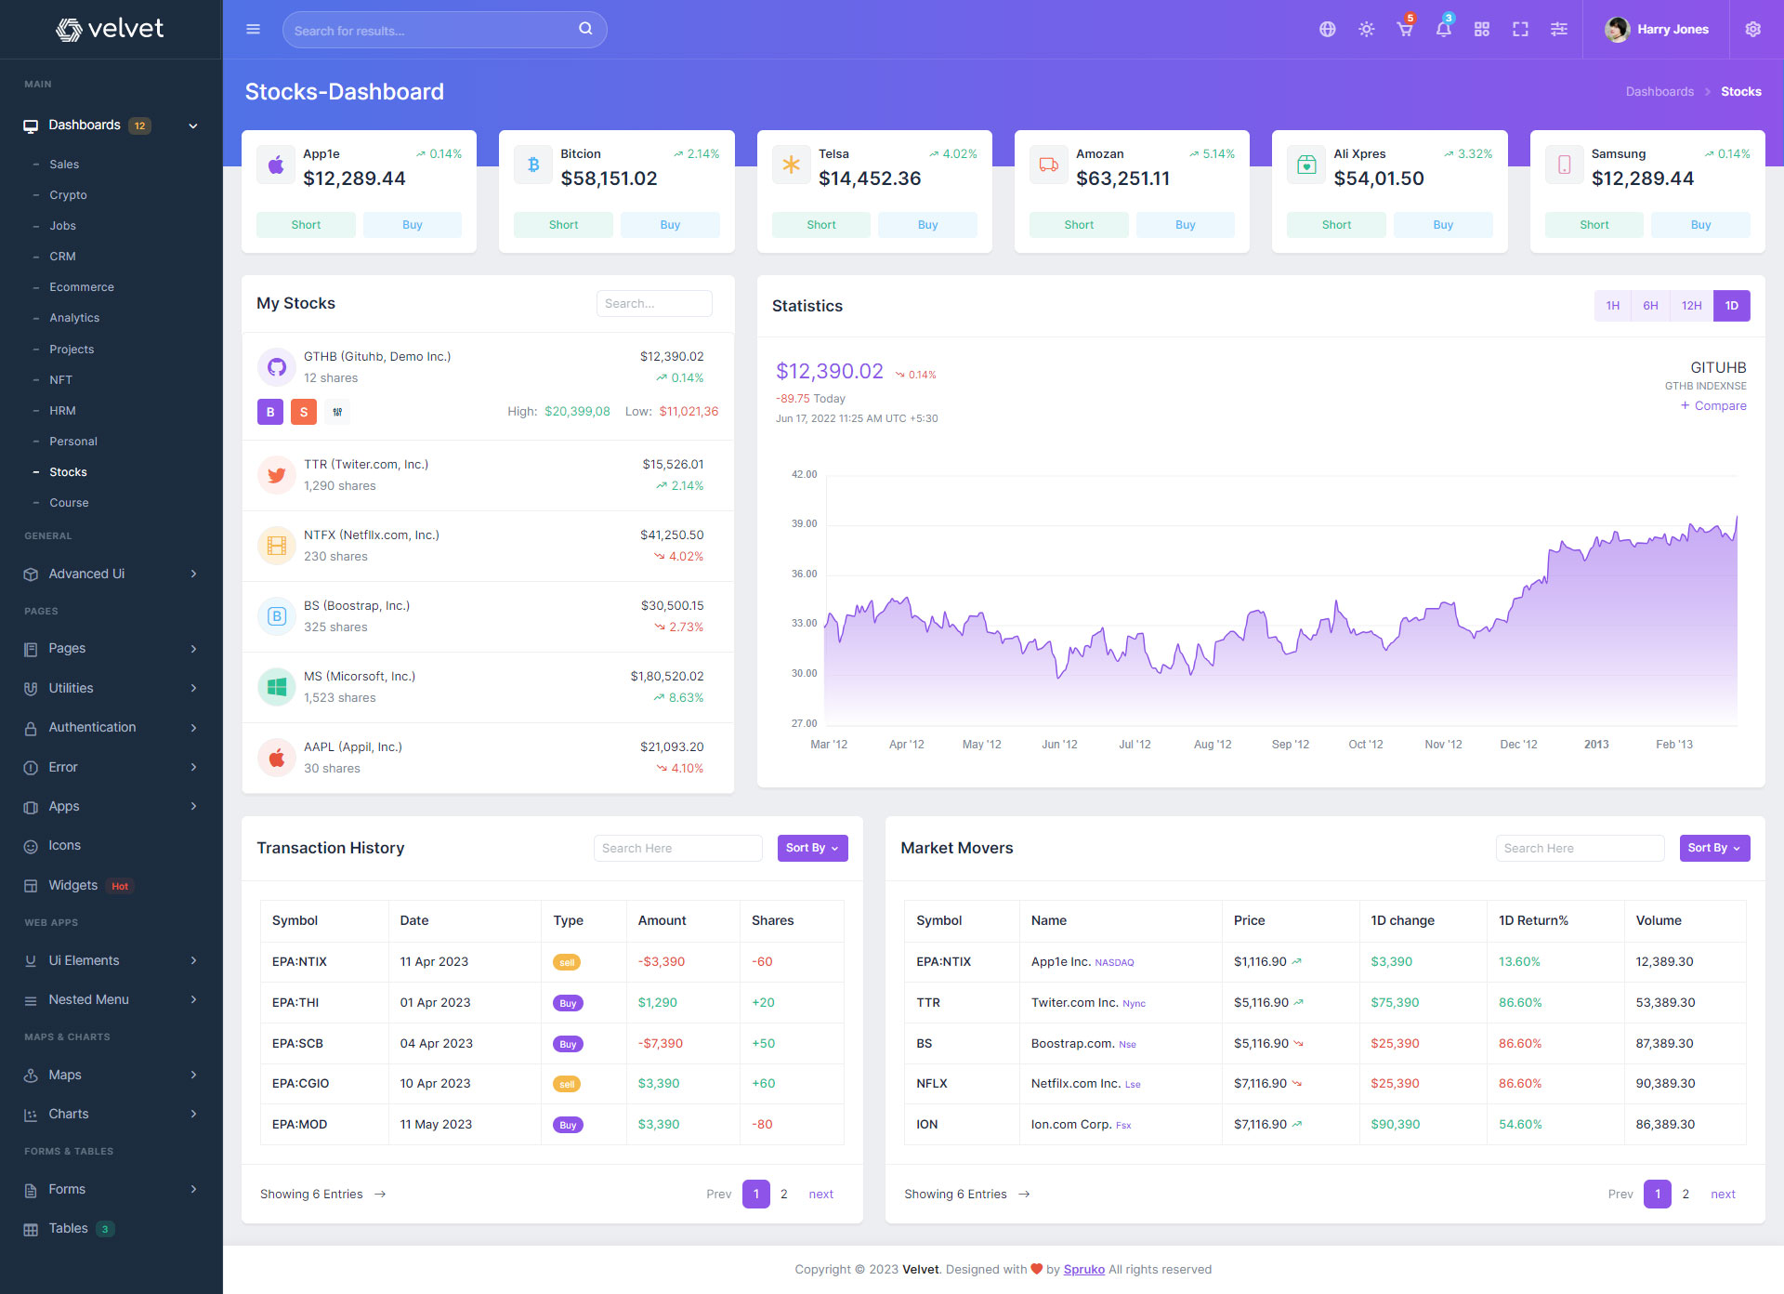Open the apps grid icon in header
Image resolution: width=1784 pixels, height=1294 pixels.
[1481, 30]
